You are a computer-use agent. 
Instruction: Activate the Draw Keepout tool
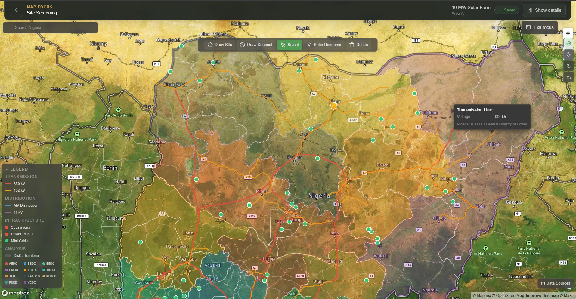click(256, 45)
